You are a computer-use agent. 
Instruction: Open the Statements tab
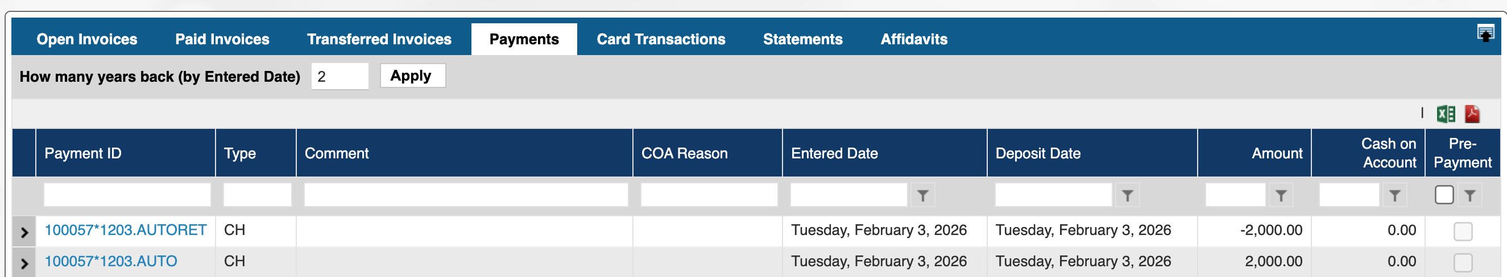point(802,39)
